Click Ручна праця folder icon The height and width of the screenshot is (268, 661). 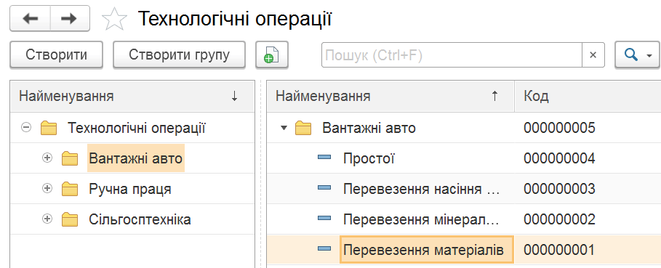pyautogui.click(x=70, y=189)
